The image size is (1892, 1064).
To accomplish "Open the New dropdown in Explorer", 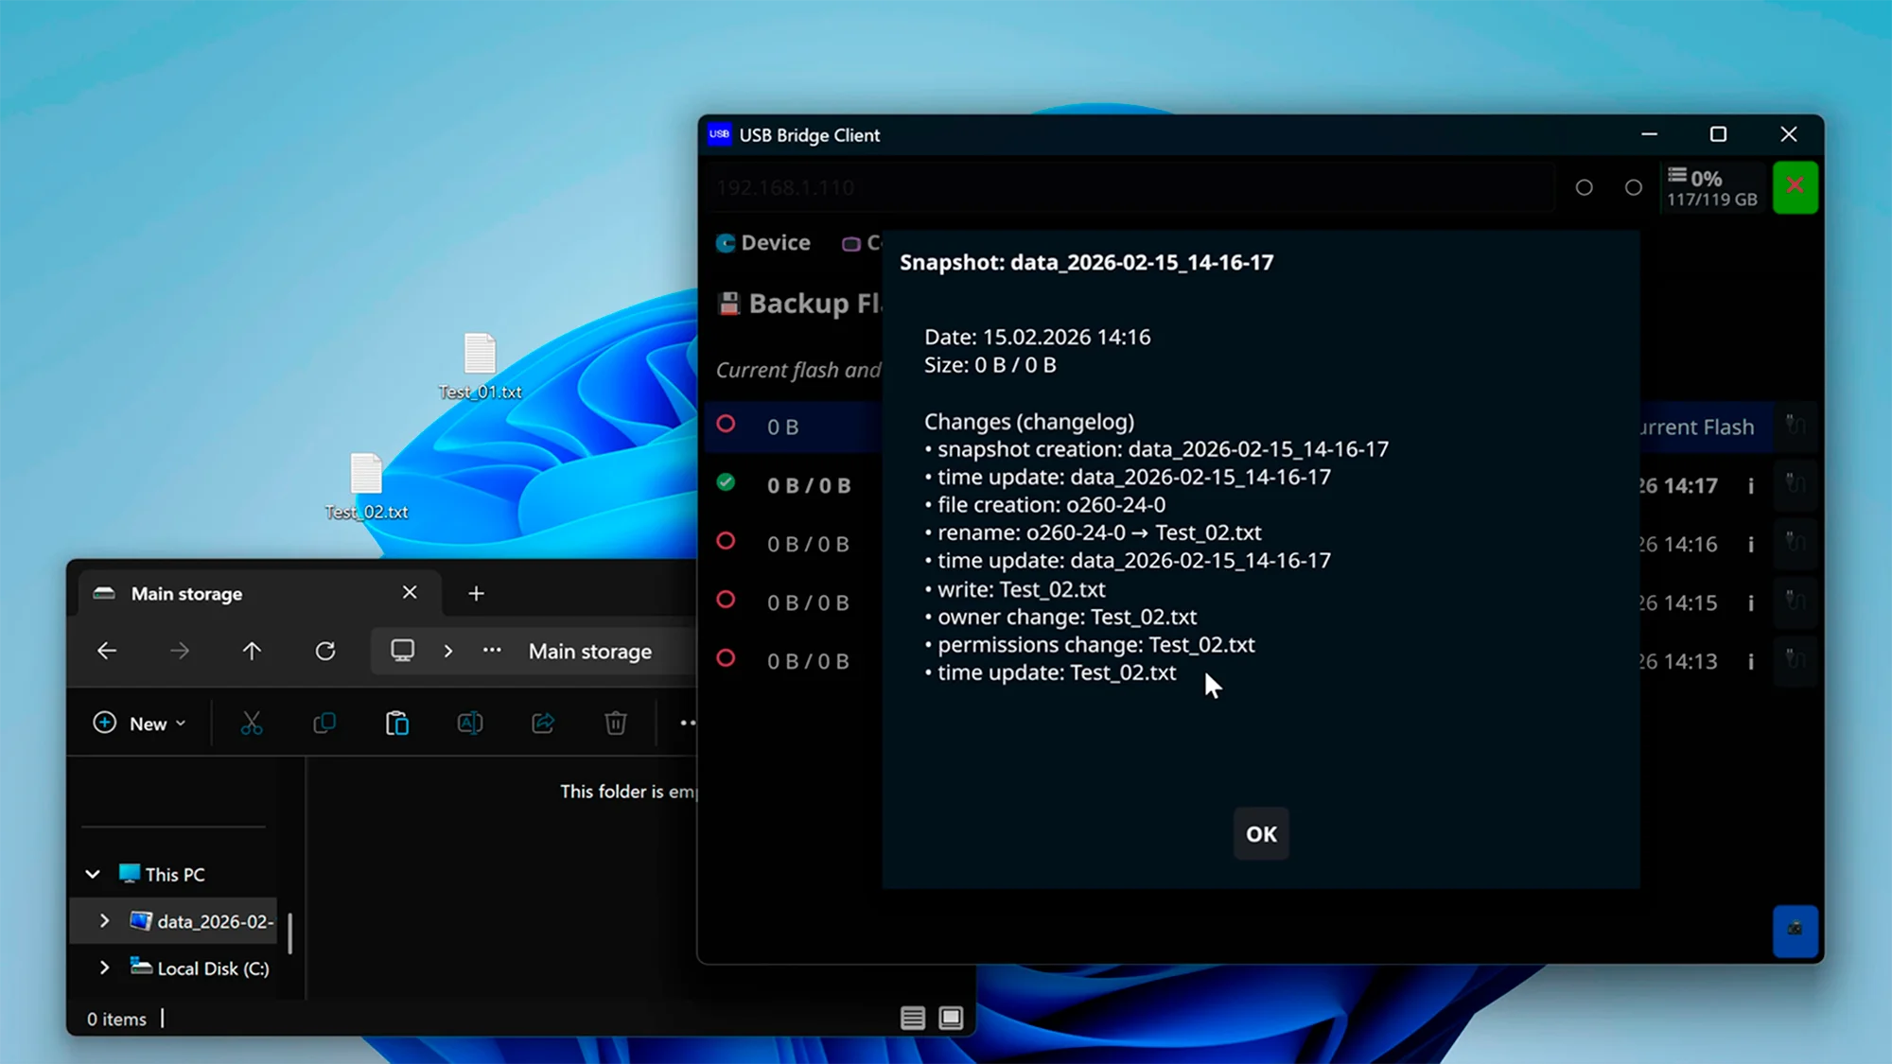I will click(x=140, y=724).
